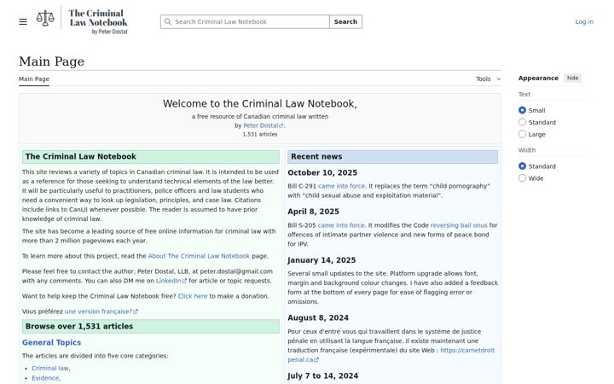614x384 pixels.
Task: Click here to make a donation
Action: coord(192,296)
